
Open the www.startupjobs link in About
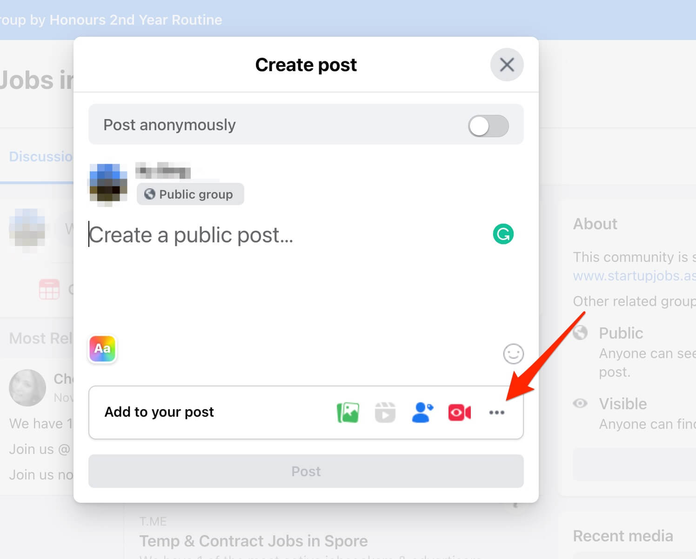click(x=634, y=276)
